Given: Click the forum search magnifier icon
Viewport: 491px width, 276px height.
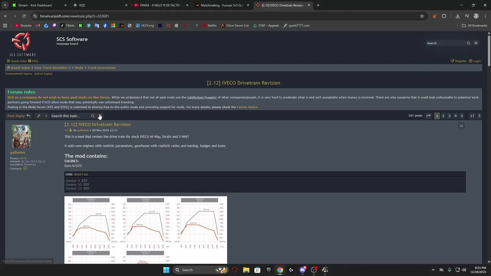Looking at the screenshot, I should (x=468, y=43).
